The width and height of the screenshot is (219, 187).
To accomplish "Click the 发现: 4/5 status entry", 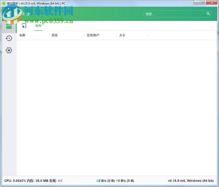I will [x=55, y=181].
